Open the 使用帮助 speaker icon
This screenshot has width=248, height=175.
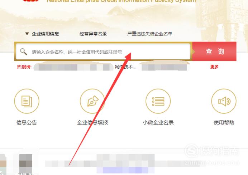click(224, 101)
